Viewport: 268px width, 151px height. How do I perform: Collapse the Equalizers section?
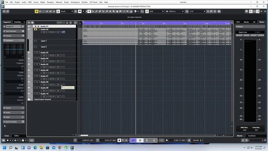click(14, 40)
